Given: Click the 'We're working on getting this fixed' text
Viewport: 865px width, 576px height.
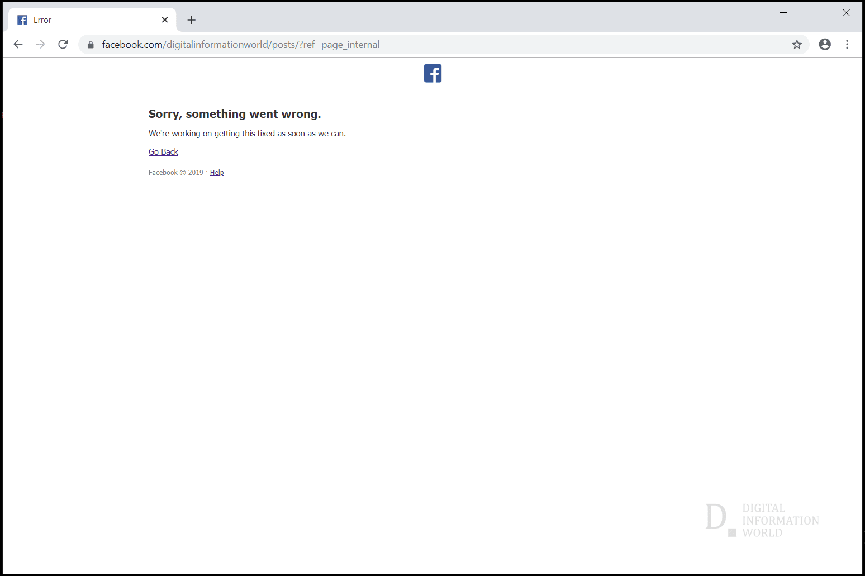Looking at the screenshot, I should [247, 134].
